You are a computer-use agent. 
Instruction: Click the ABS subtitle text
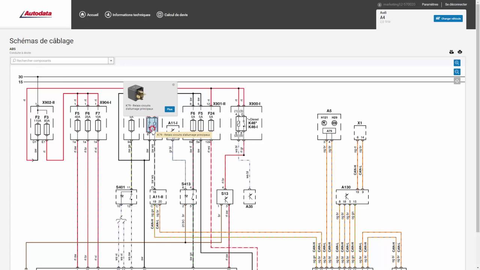coord(12,49)
